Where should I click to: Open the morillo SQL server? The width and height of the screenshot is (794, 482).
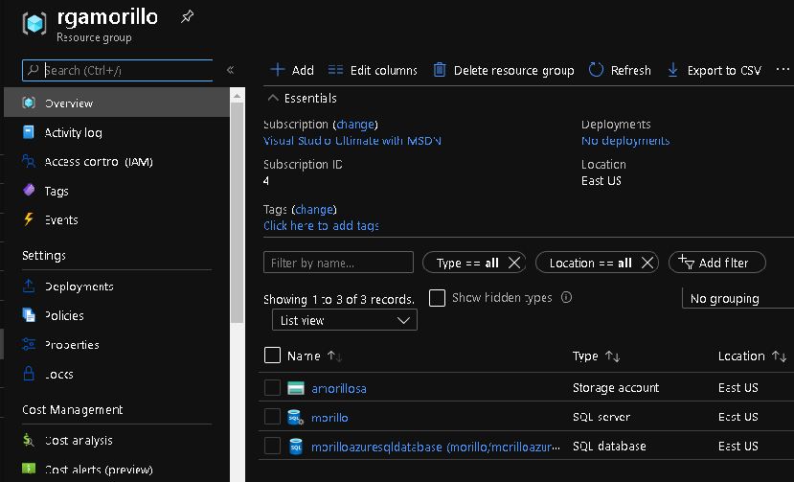329,418
